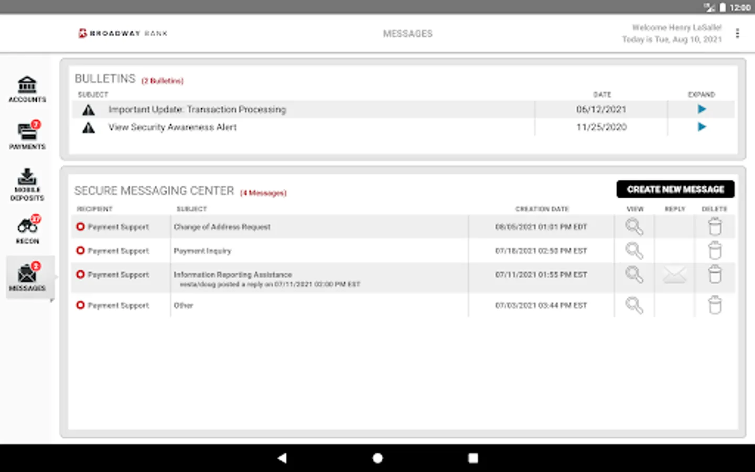Reply to the Information Reporting Assistance message
The height and width of the screenshot is (472, 755).
point(675,274)
